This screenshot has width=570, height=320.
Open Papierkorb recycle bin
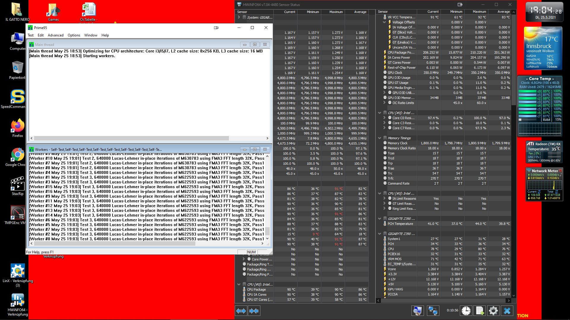tap(18, 70)
